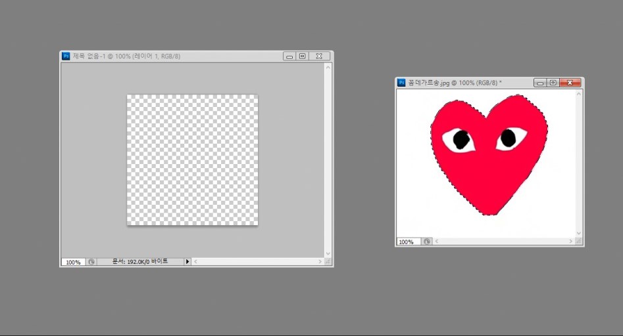Screen dimensions: 623x336
Task: Click the 문서: 192.0K/0 바이트 status info
Action: click(139, 261)
